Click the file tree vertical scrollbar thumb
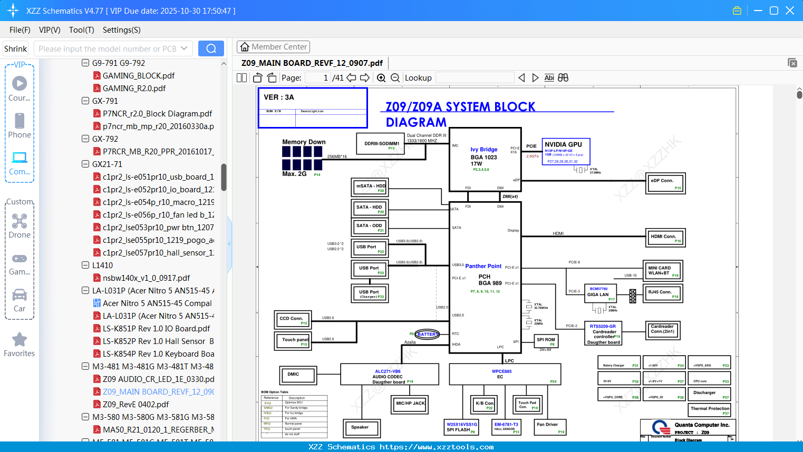 pos(224,177)
